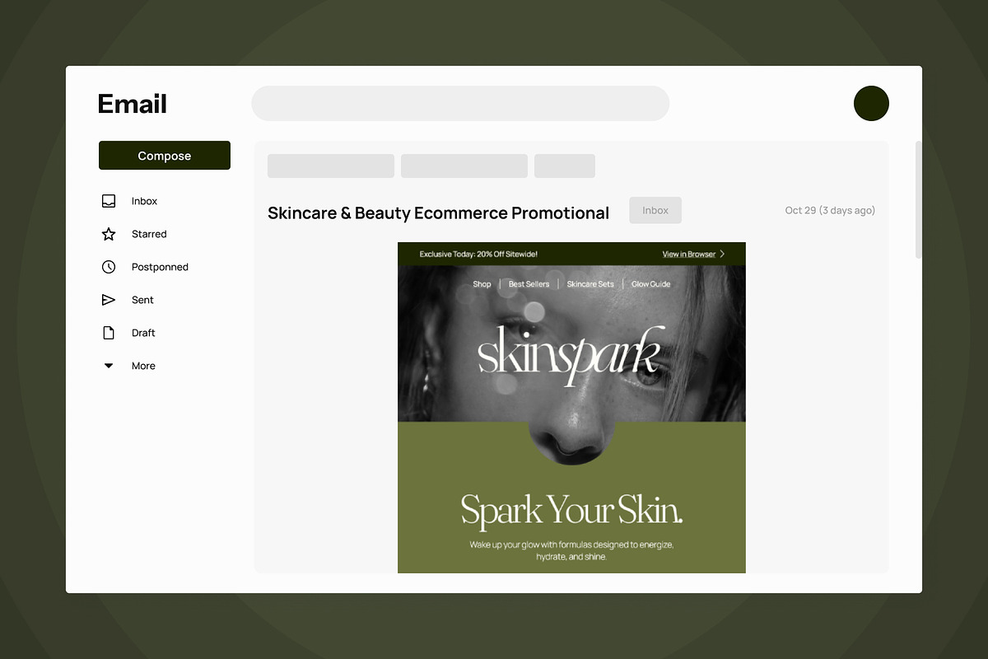Open Shop link in email navigation
Screen dimensions: 988x659
(482, 284)
